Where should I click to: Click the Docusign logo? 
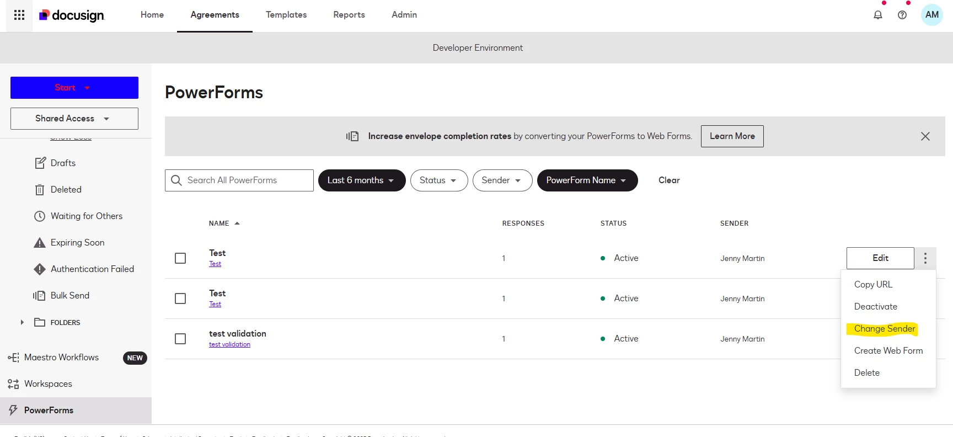click(71, 15)
